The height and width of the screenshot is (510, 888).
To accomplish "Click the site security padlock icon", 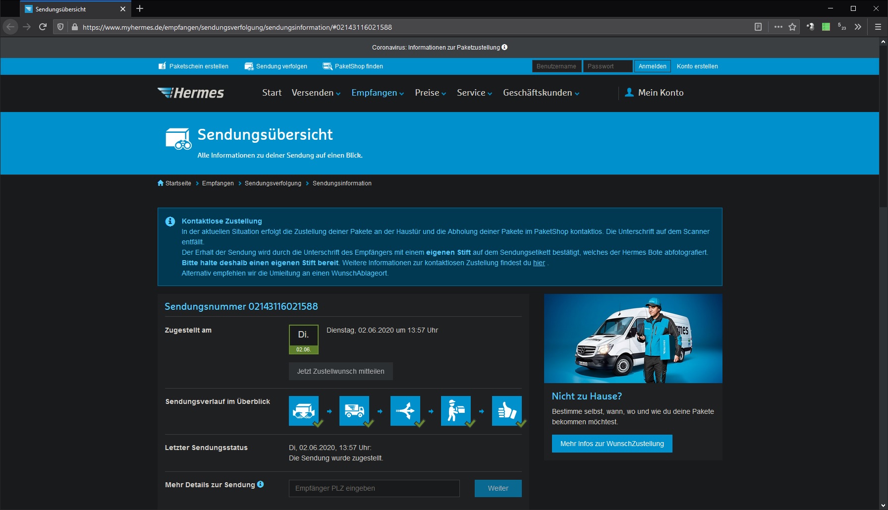I will pos(75,27).
